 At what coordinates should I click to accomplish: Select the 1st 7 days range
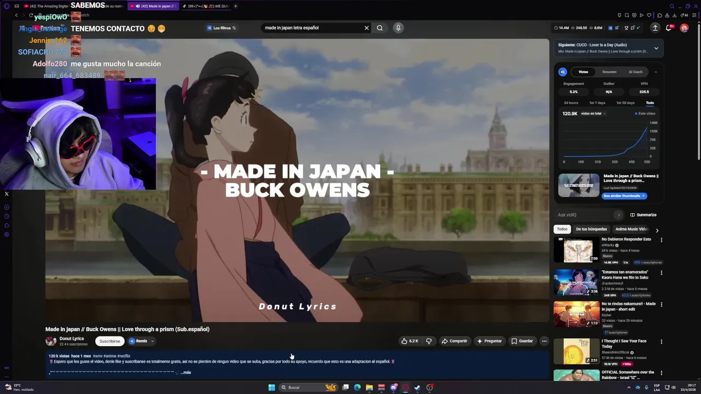(597, 103)
